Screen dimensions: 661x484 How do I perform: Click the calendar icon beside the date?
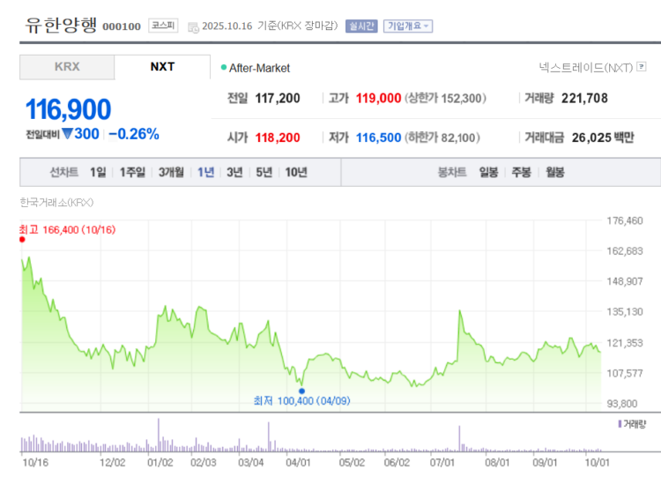193,26
